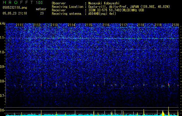The image size is (182, 116).
Task: Click time marker 2117 on spectrogram
Action: (123, 25)
